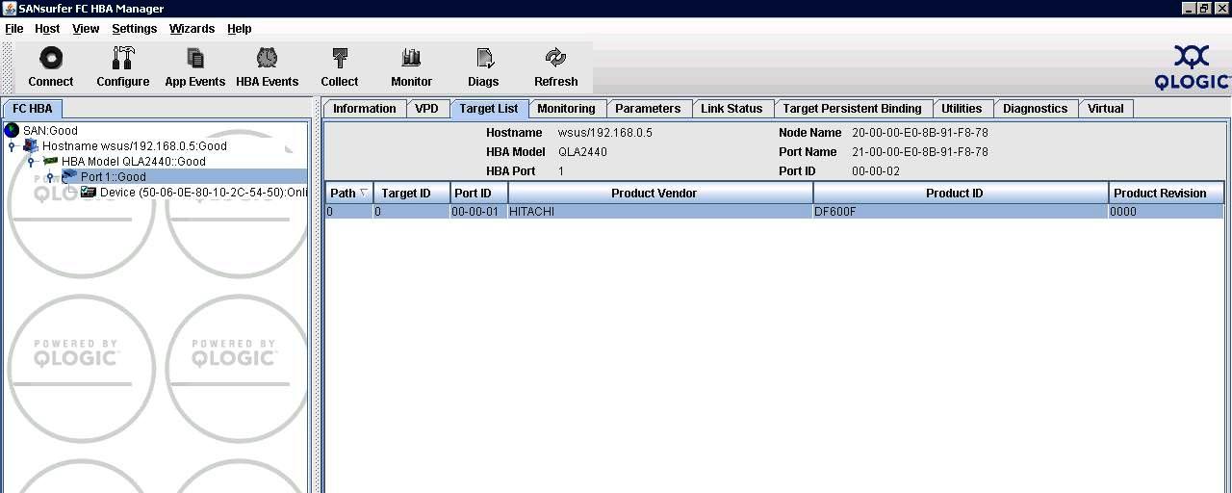Open the Help menu
This screenshot has width=1232, height=493.
pos(240,29)
